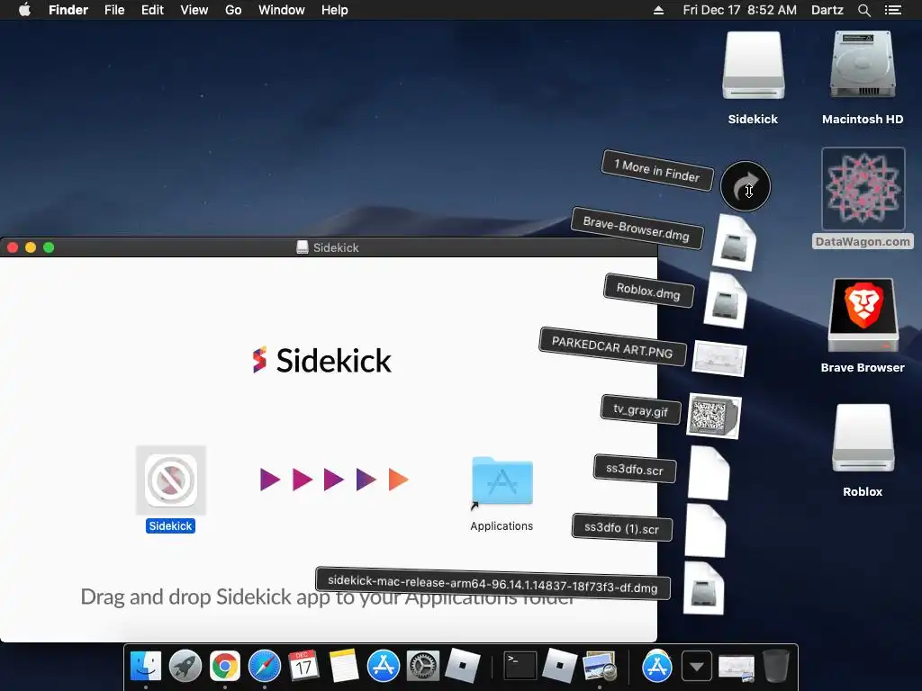Click the blank ss3dfo.scr file icon
Image resolution: width=922 pixels, height=691 pixels.
709,473
